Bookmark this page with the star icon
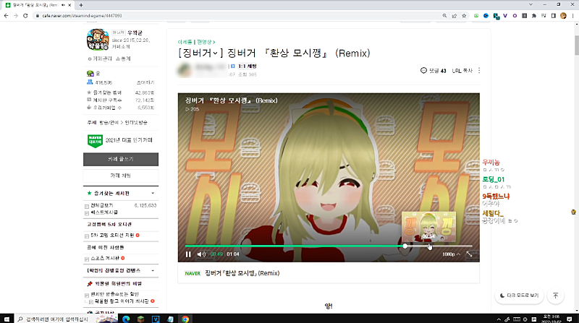This screenshot has height=323, width=579. pyautogui.click(x=464, y=16)
